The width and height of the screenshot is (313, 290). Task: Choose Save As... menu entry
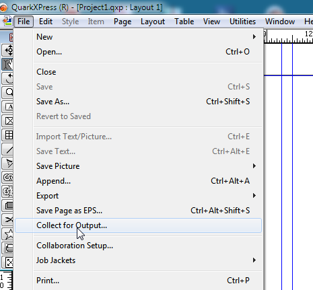click(x=138, y=102)
